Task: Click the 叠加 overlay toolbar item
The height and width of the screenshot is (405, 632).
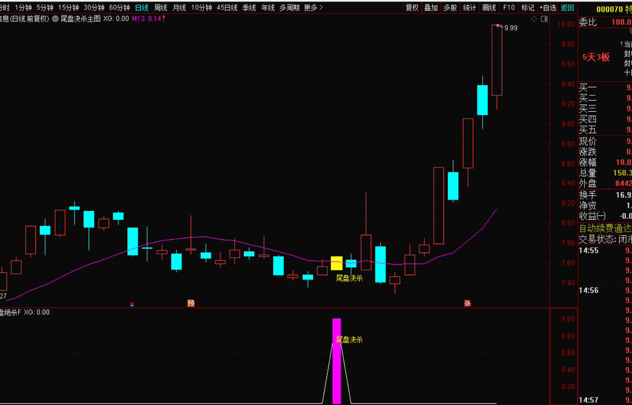Action: point(431,8)
